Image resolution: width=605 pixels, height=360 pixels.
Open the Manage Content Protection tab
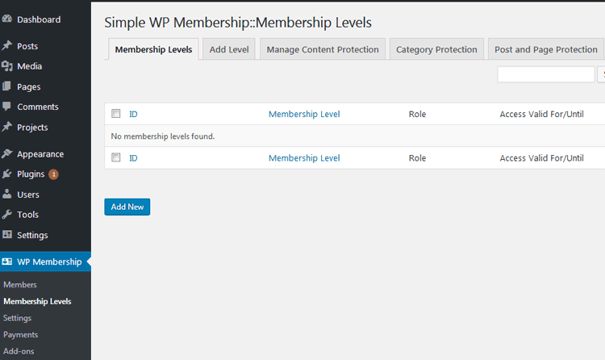click(323, 49)
